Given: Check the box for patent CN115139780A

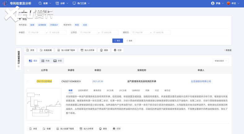Looking at the screenshot, I should pos(28,81).
